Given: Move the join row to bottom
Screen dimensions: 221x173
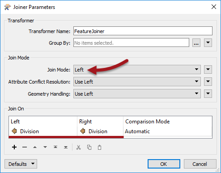Looking at the screenshot, I should pos(66,147).
